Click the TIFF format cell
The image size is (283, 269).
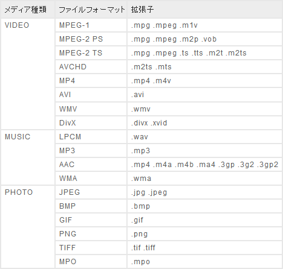pos(91,248)
